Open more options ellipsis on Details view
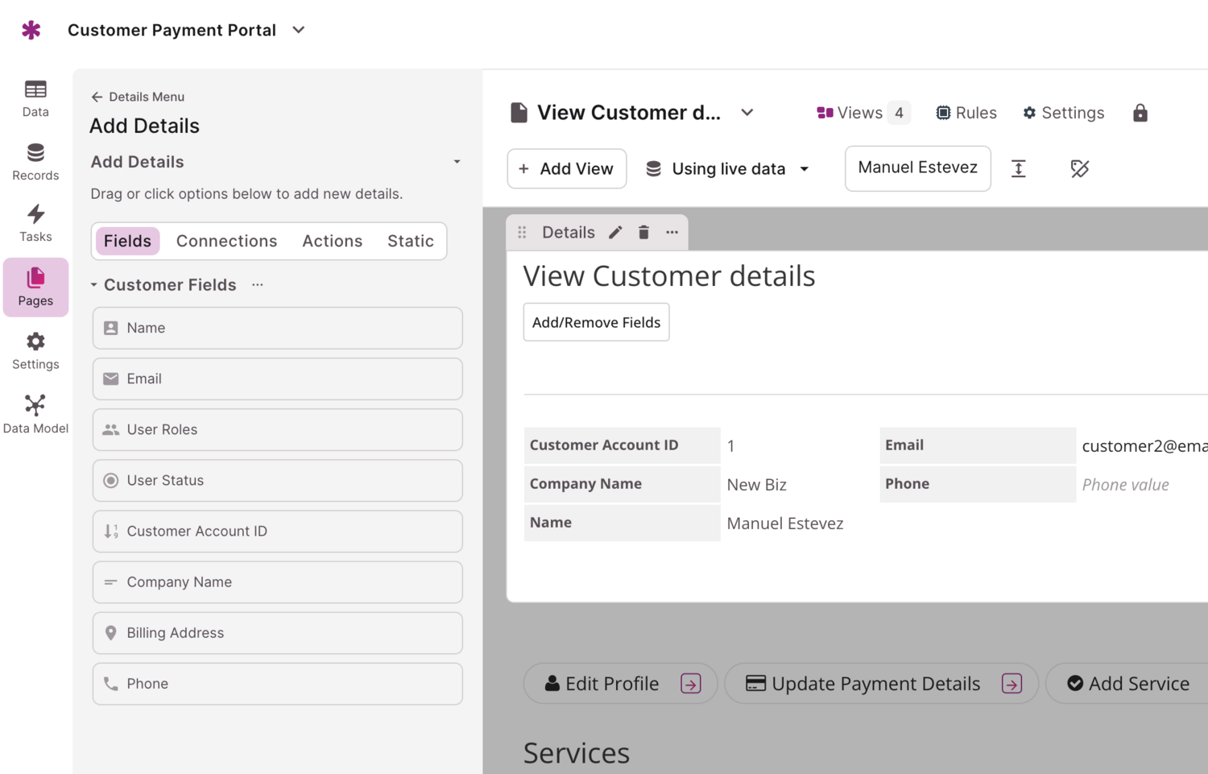The width and height of the screenshot is (1208, 774). (672, 233)
